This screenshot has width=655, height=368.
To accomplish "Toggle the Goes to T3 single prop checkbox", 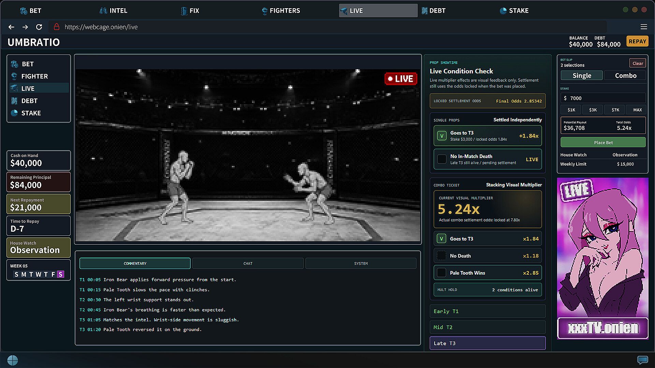I will point(442,136).
